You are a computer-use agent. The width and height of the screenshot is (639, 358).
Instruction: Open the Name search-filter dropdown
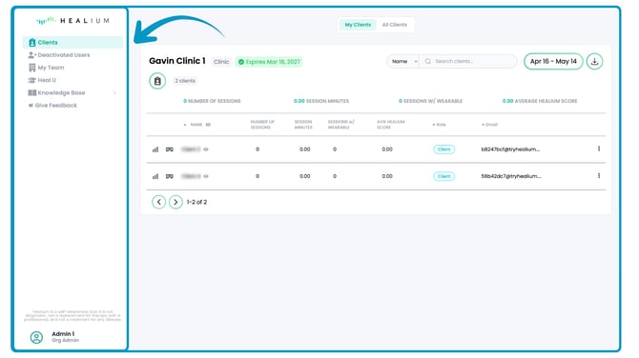coord(403,62)
